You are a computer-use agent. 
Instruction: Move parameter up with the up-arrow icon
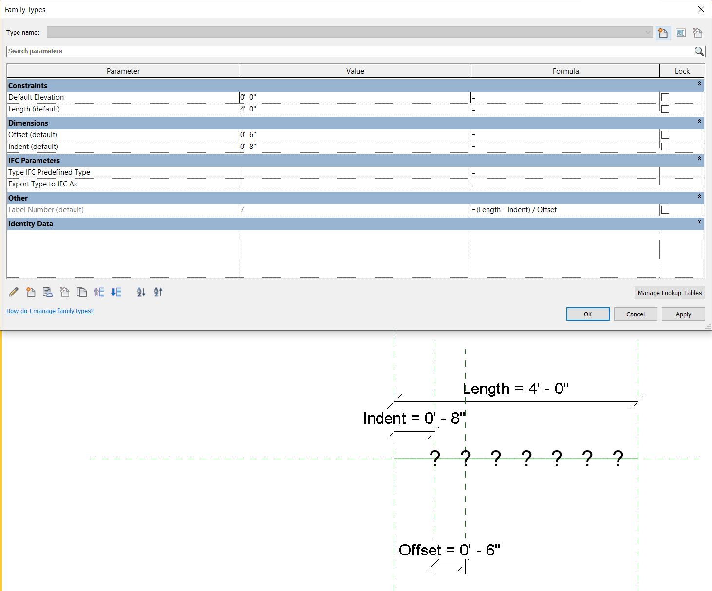click(99, 292)
